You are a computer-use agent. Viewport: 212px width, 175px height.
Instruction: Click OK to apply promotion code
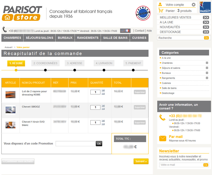pos(99,144)
